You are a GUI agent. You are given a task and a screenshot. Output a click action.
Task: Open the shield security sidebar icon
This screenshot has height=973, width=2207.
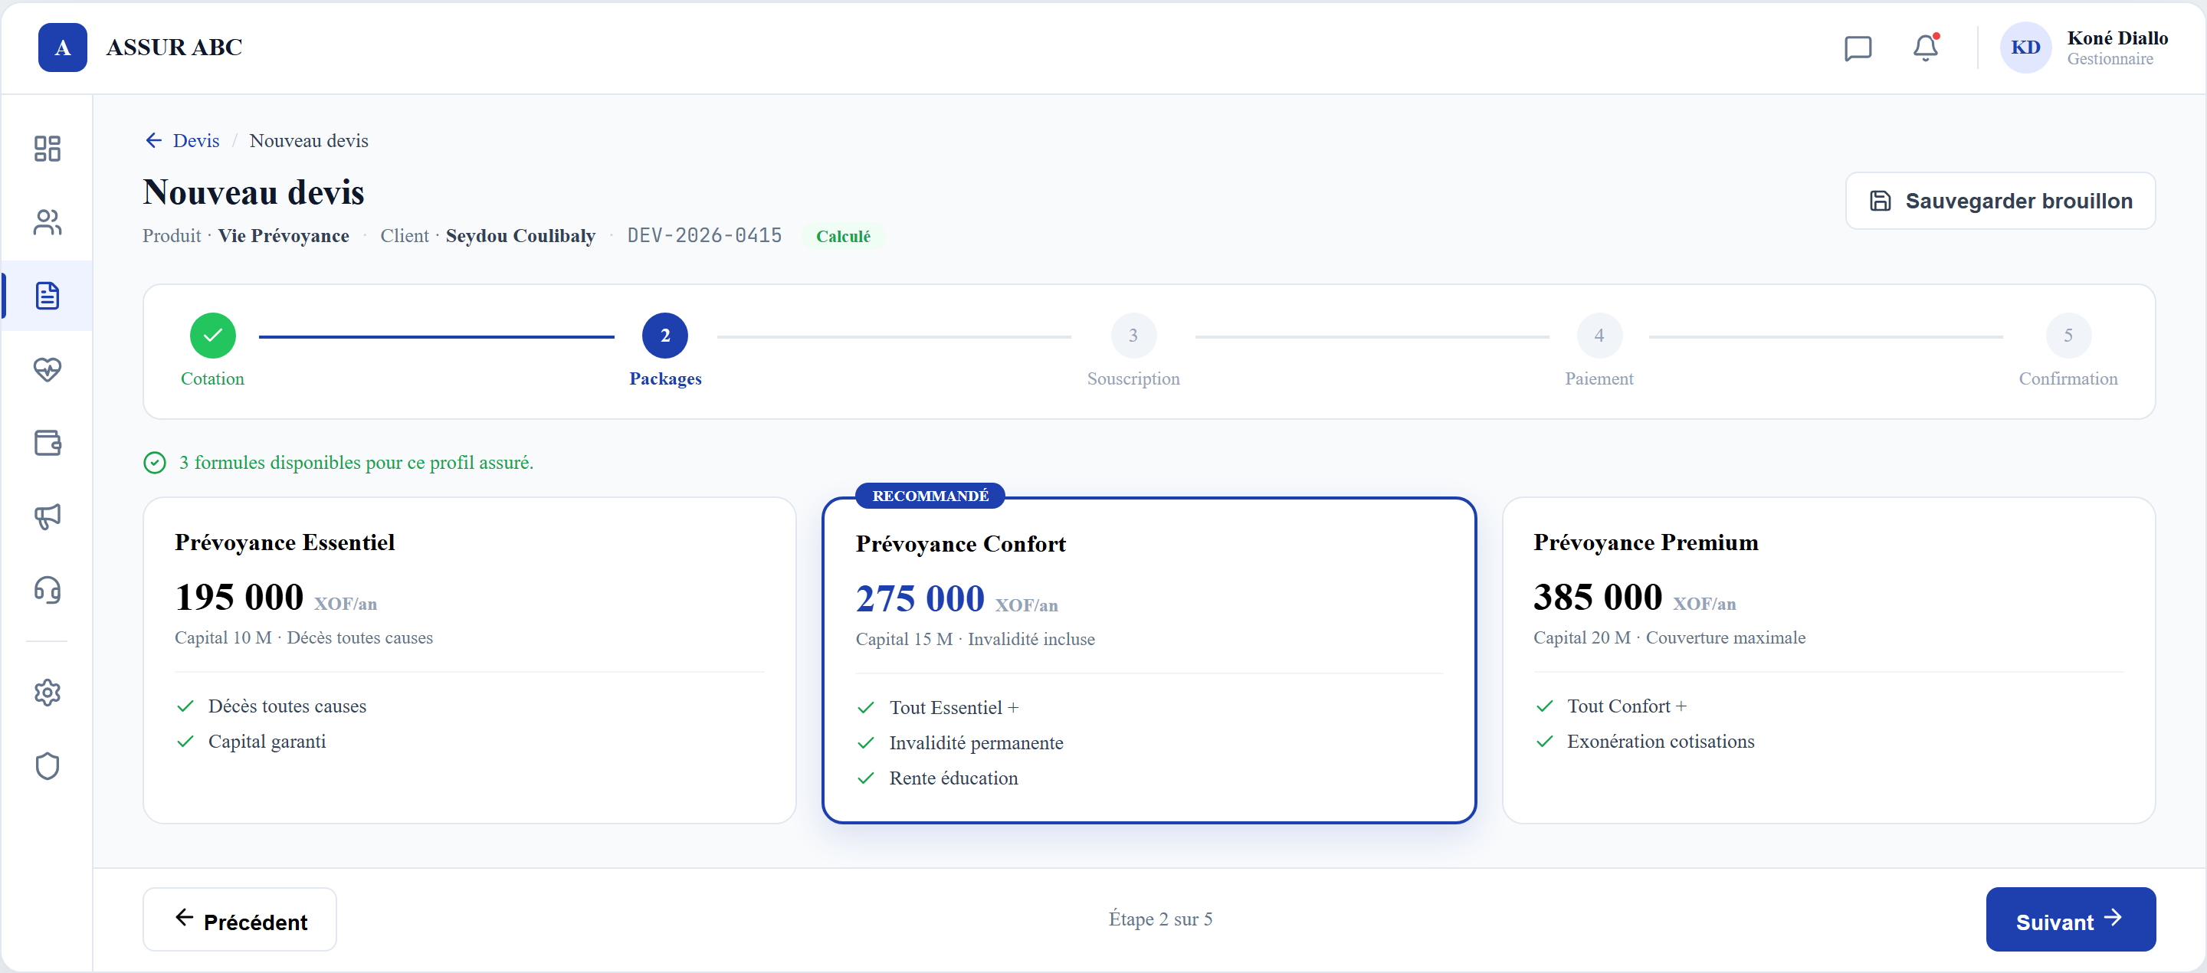coord(47,765)
